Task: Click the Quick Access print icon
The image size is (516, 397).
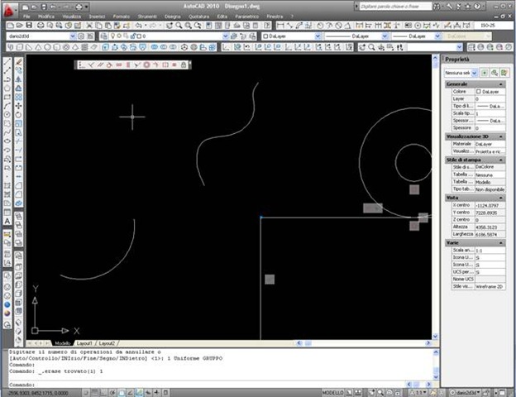Action: click(x=79, y=7)
